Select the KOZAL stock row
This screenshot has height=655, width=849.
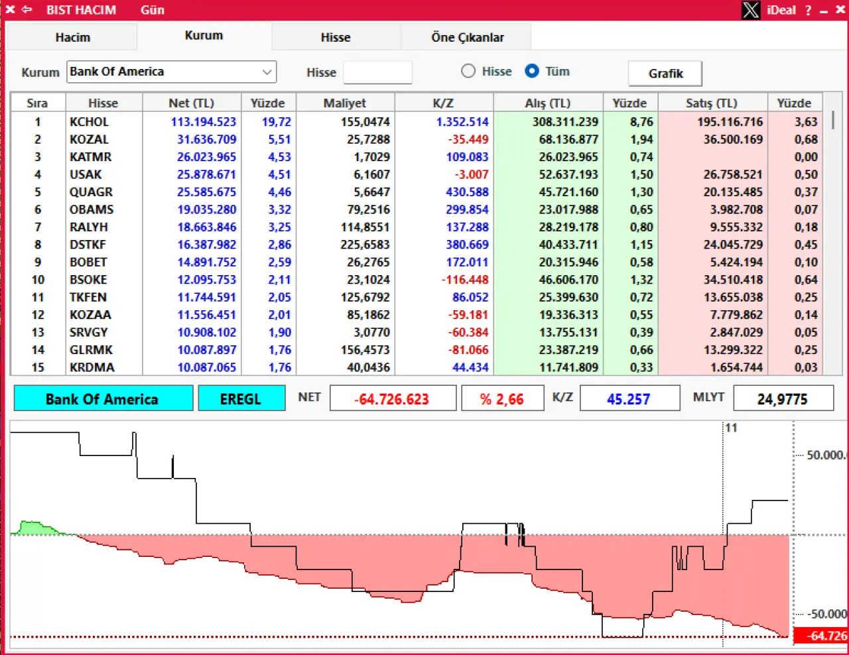point(417,139)
